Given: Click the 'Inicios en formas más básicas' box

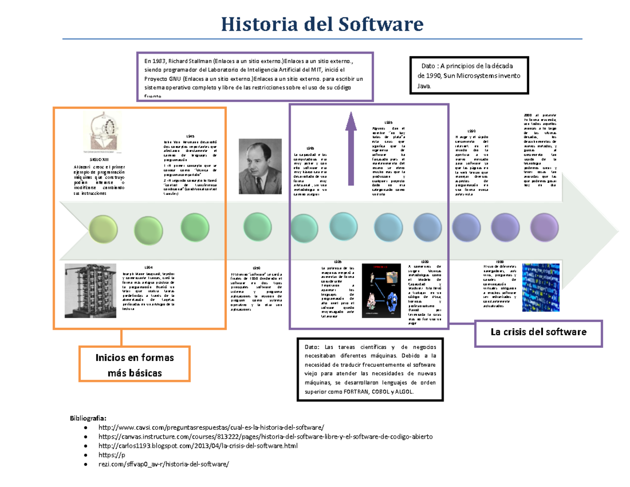Looking at the screenshot, I should pos(135,364).
